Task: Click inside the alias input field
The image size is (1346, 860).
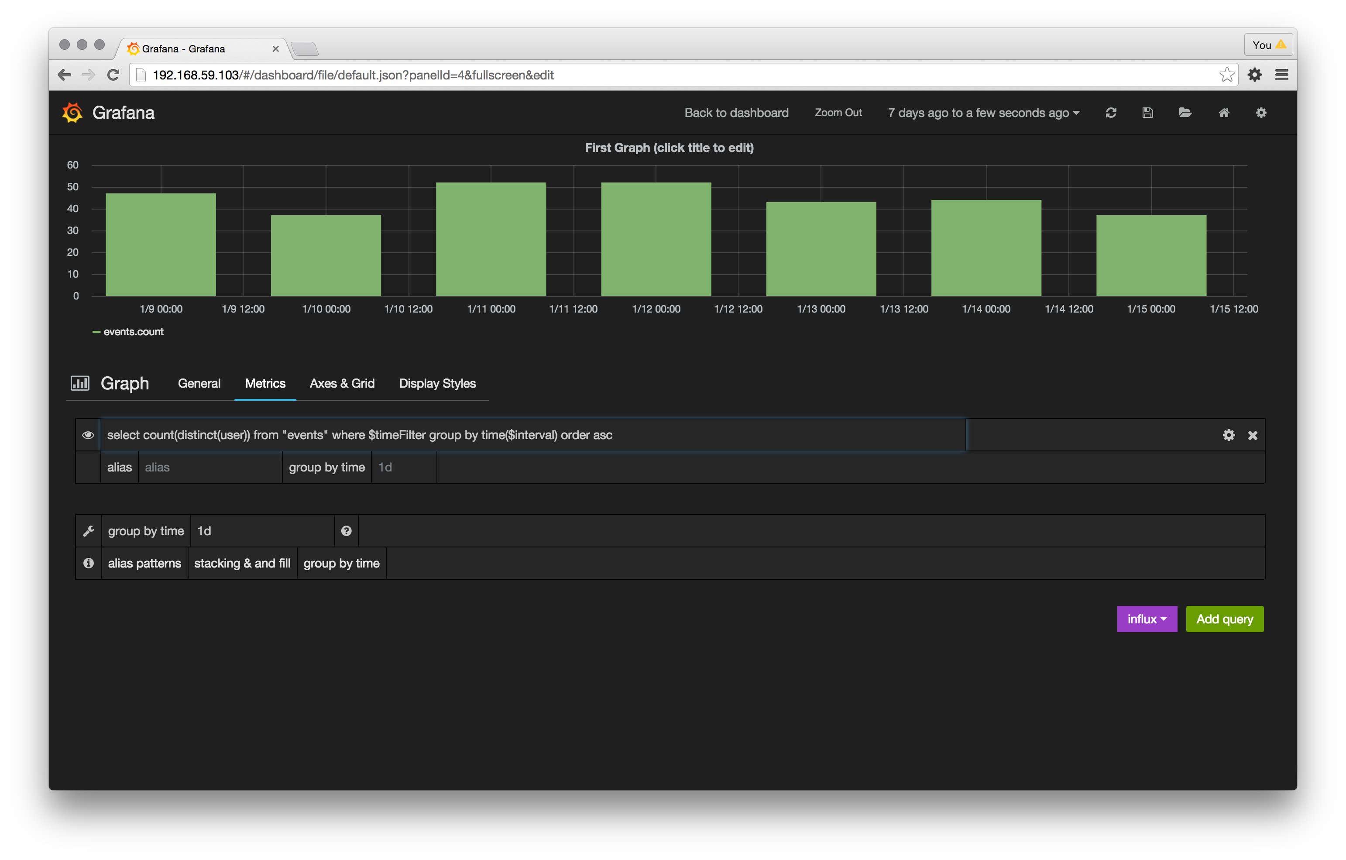Action: click(209, 467)
